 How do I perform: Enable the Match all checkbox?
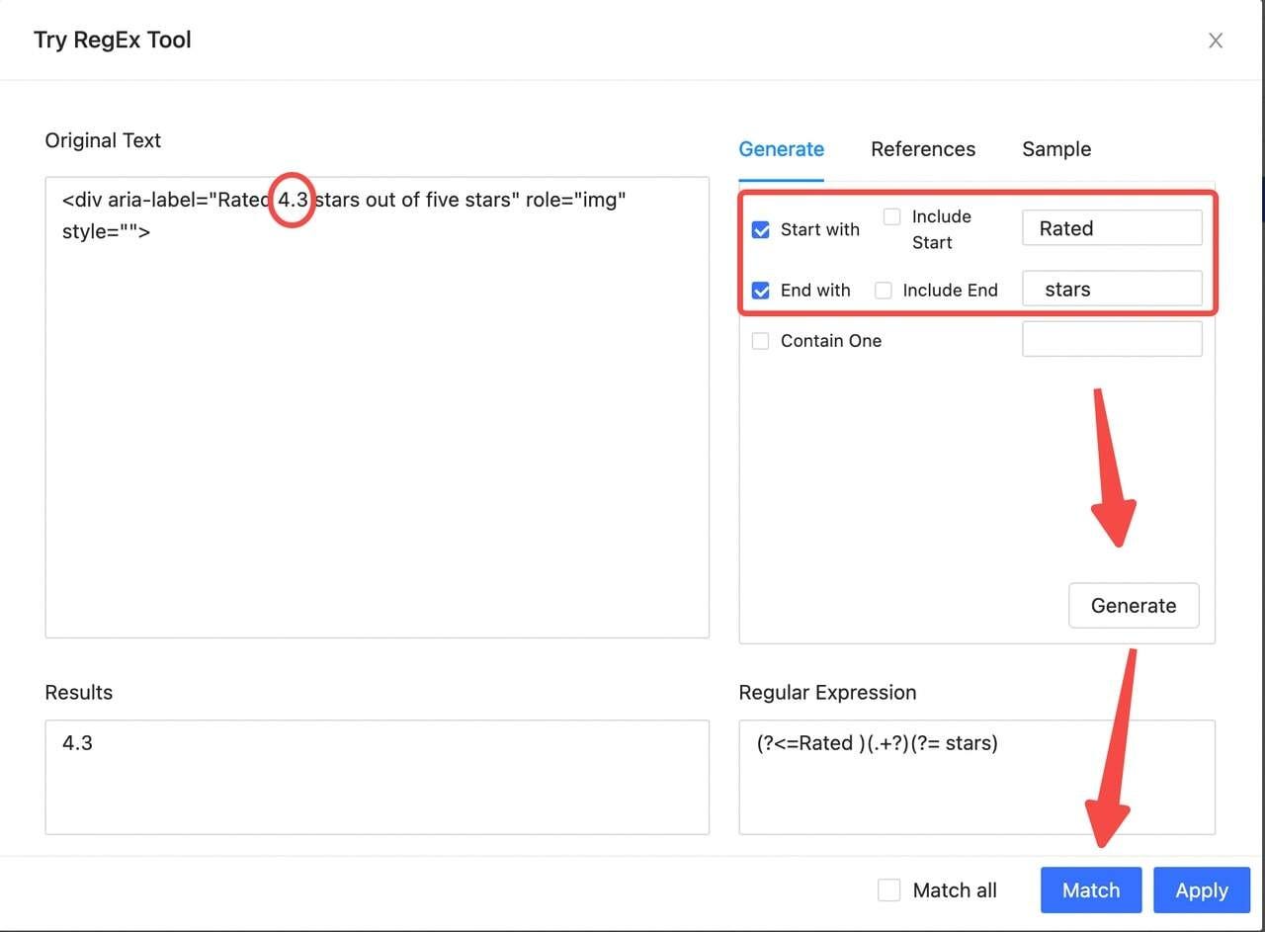[888, 890]
